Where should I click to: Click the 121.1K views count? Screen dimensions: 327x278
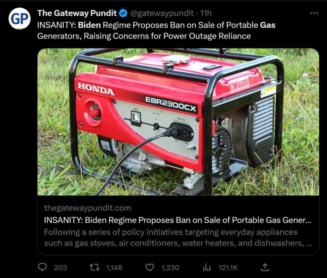coord(228,268)
